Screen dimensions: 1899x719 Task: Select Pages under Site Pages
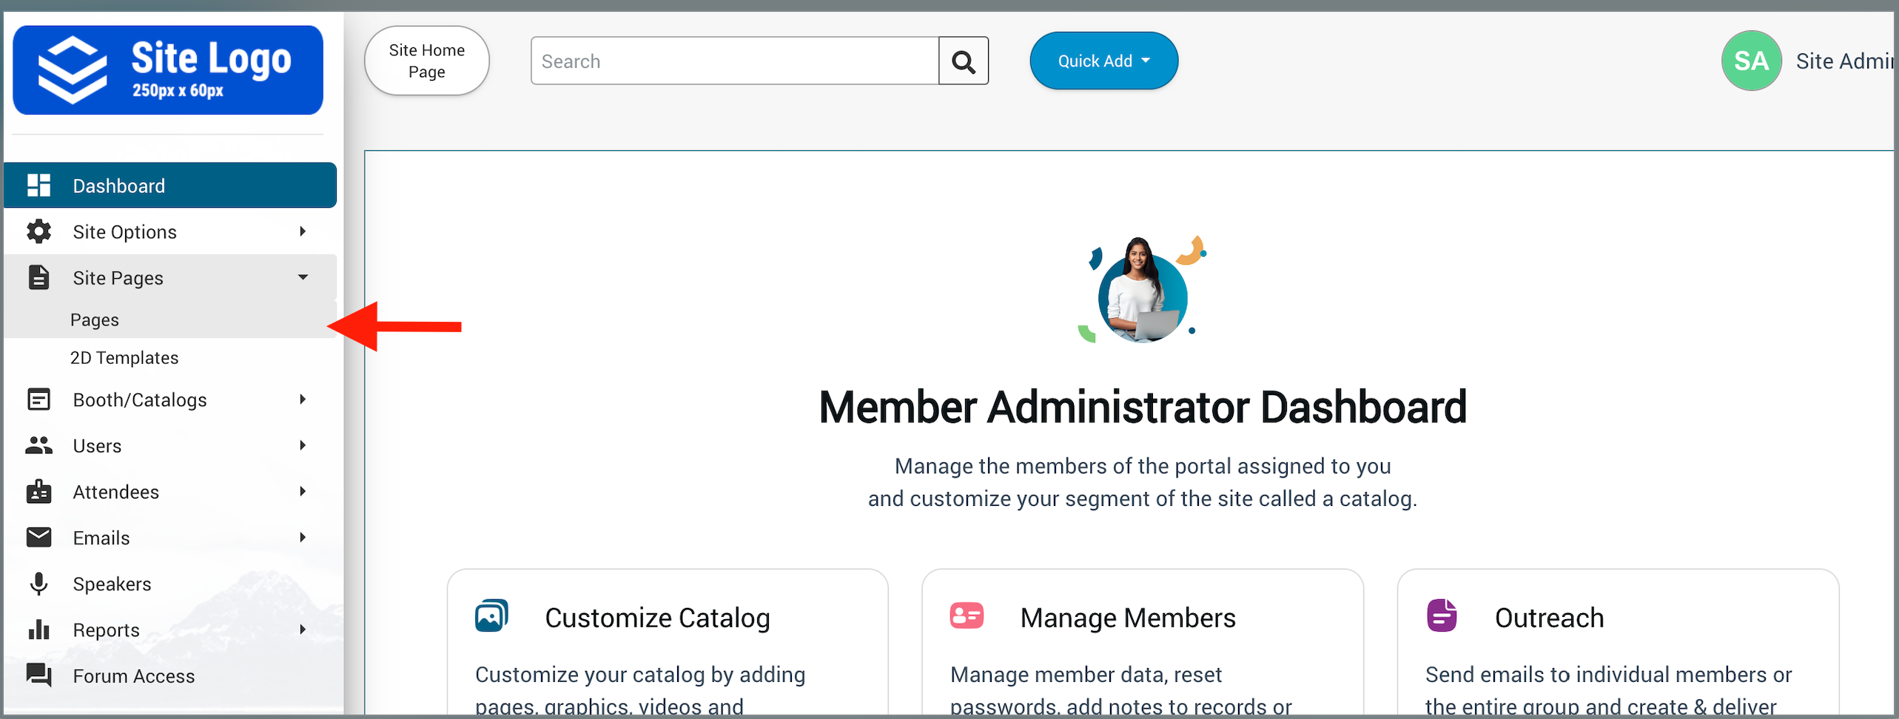click(x=95, y=320)
